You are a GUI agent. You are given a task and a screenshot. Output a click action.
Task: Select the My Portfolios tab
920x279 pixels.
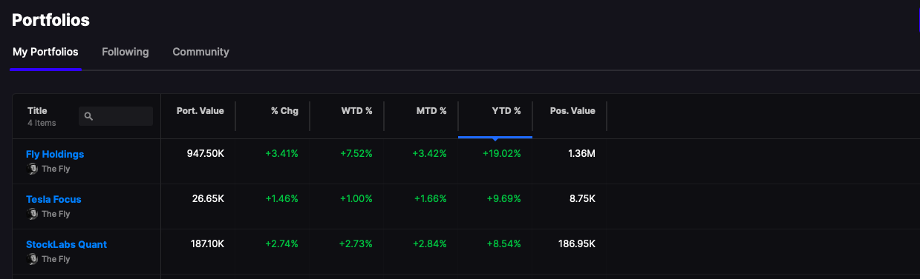pyautogui.click(x=45, y=52)
